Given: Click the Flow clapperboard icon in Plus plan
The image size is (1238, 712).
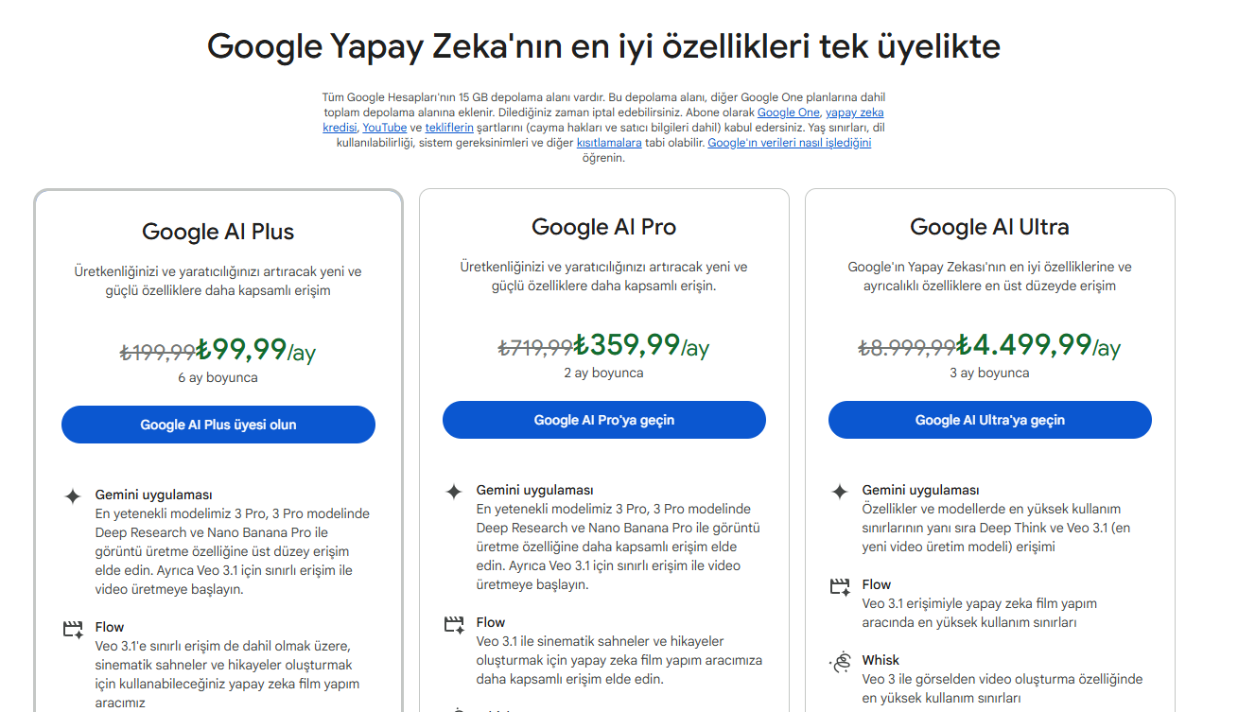Looking at the screenshot, I should point(73,629).
